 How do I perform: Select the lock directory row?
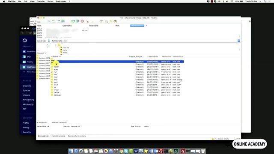pyautogui.click(x=117, y=82)
